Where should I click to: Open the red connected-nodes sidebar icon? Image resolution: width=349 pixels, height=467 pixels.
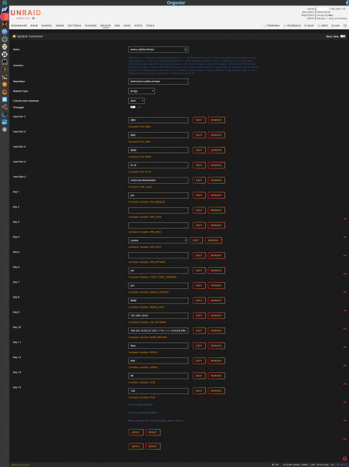tap(4, 107)
